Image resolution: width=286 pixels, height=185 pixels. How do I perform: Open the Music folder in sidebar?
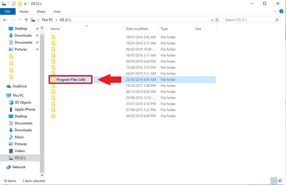click(x=19, y=137)
